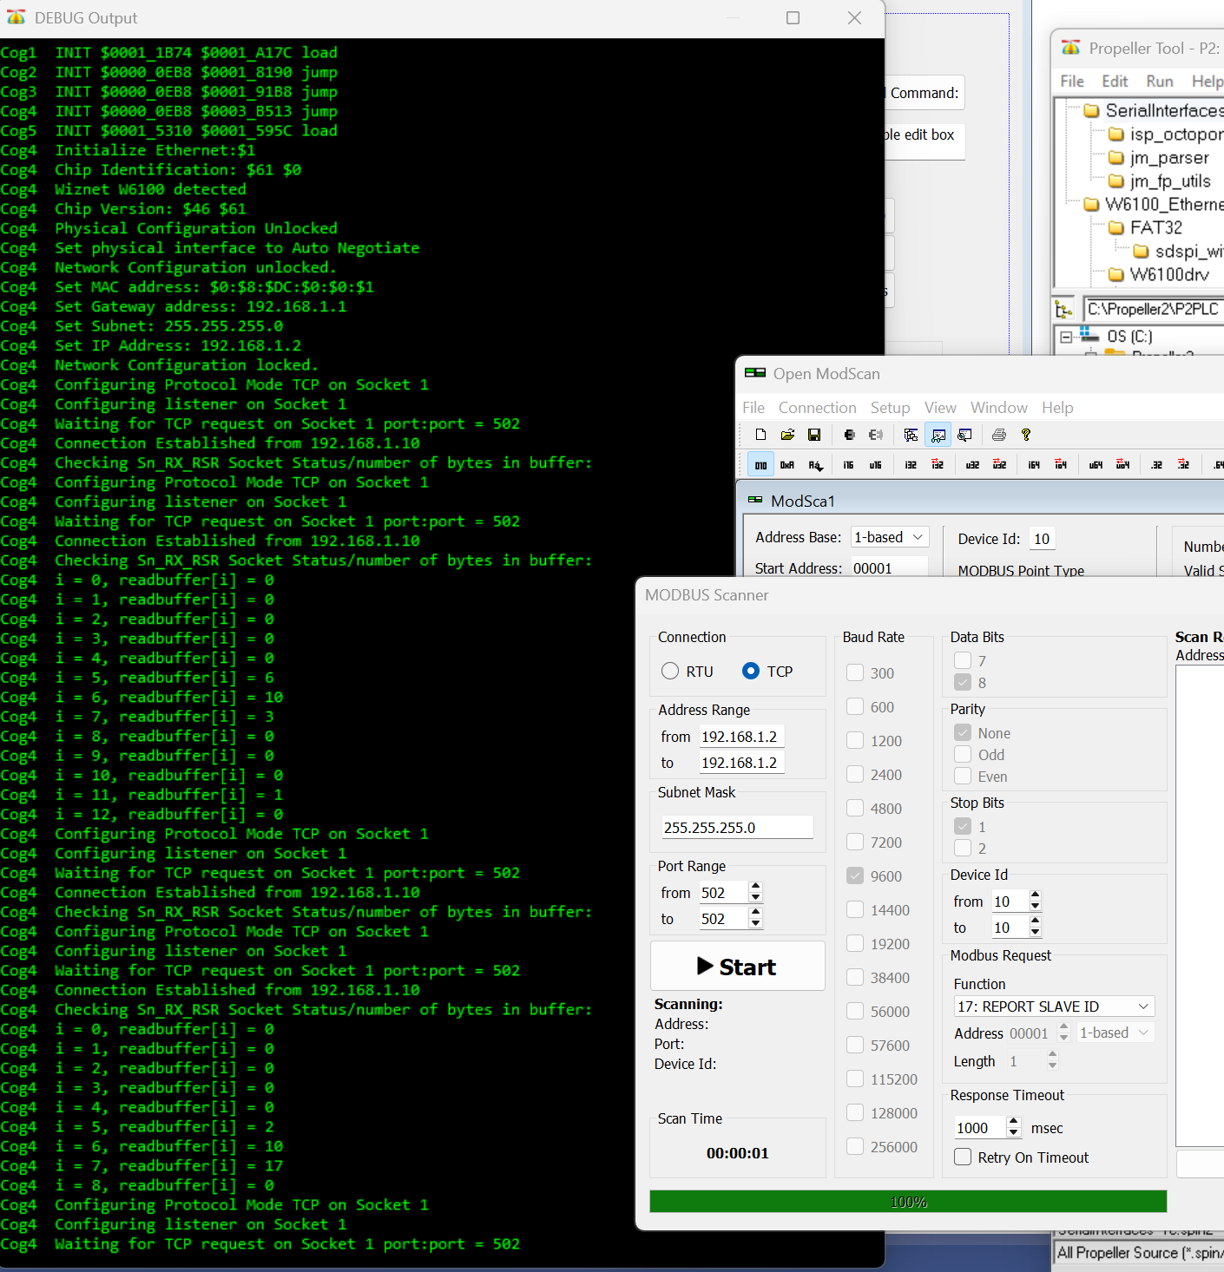Click the Save floppy icon in ModScan toolbar

[x=814, y=435]
